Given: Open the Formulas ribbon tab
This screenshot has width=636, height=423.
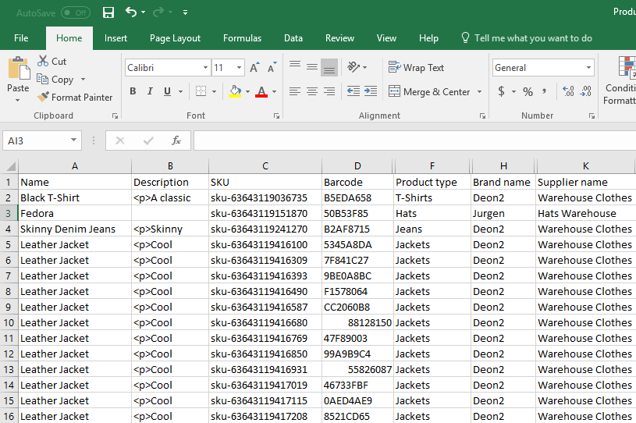Looking at the screenshot, I should pyautogui.click(x=242, y=38).
